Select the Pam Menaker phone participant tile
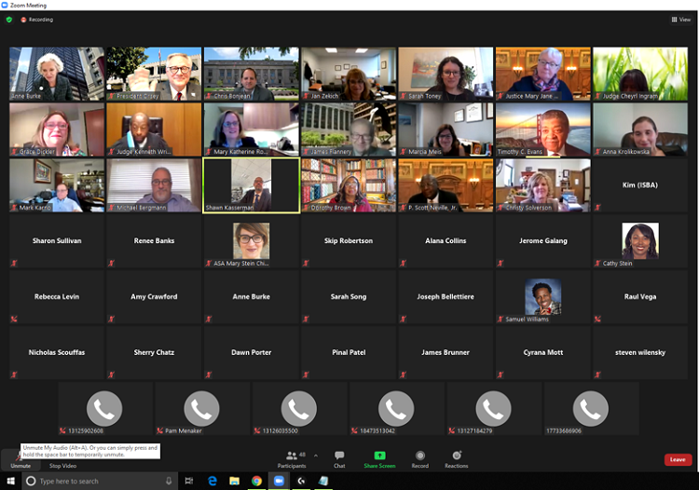The height and width of the screenshot is (490, 699). (x=201, y=409)
